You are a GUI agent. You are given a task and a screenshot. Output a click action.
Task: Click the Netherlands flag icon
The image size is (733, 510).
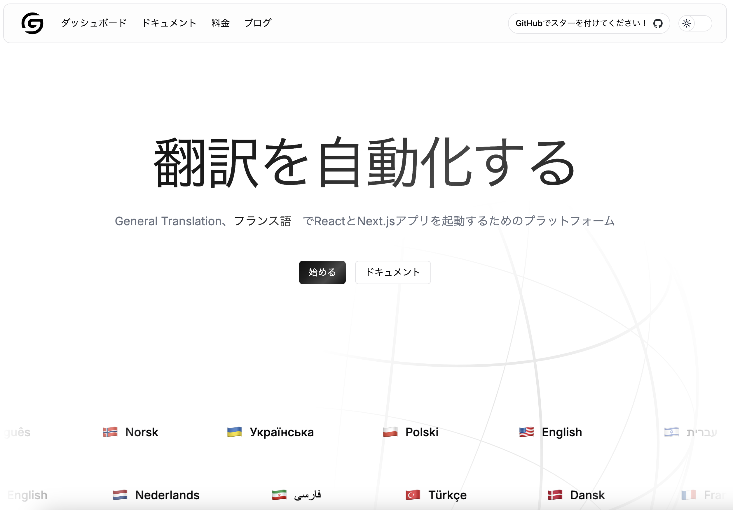(120, 495)
